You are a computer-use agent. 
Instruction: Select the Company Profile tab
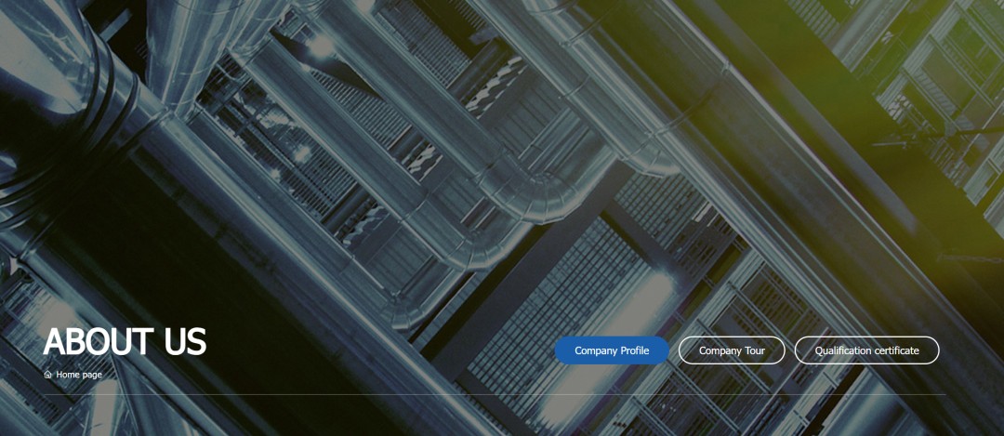(612, 350)
